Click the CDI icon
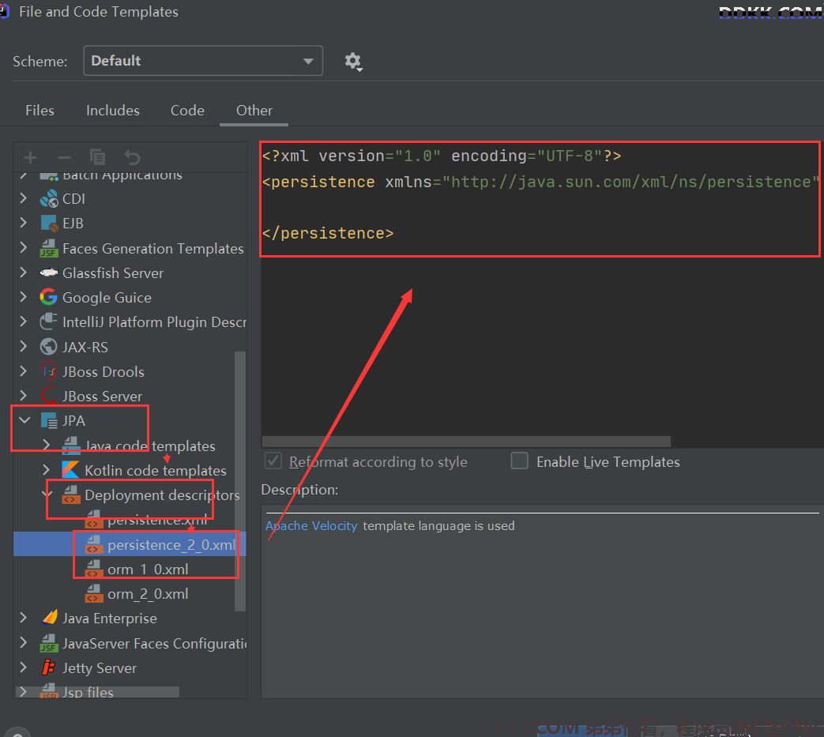 pyautogui.click(x=49, y=198)
